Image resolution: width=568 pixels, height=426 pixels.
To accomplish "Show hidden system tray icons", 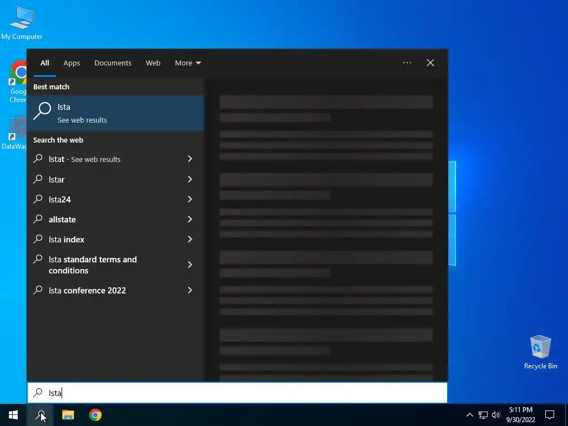I will point(469,415).
